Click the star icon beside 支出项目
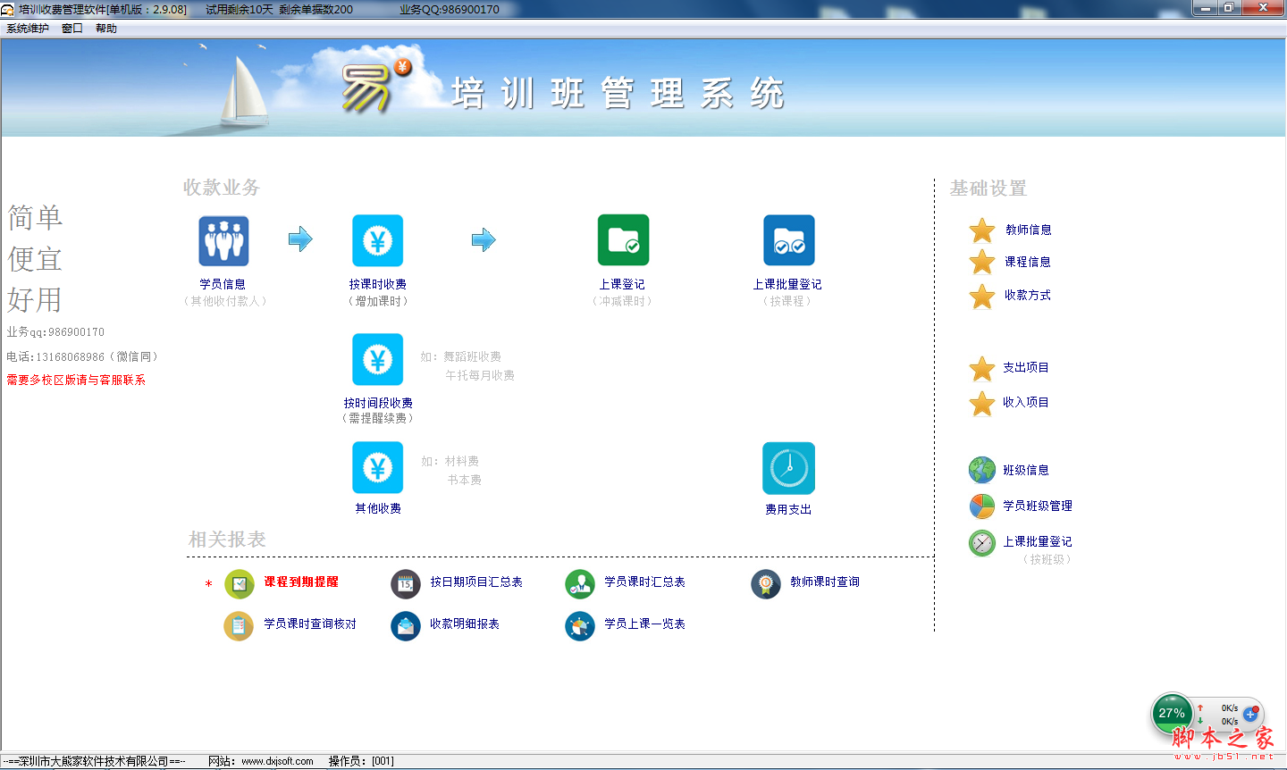The width and height of the screenshot is (1287, 770). pyautogui.click(x=982, y=368)
